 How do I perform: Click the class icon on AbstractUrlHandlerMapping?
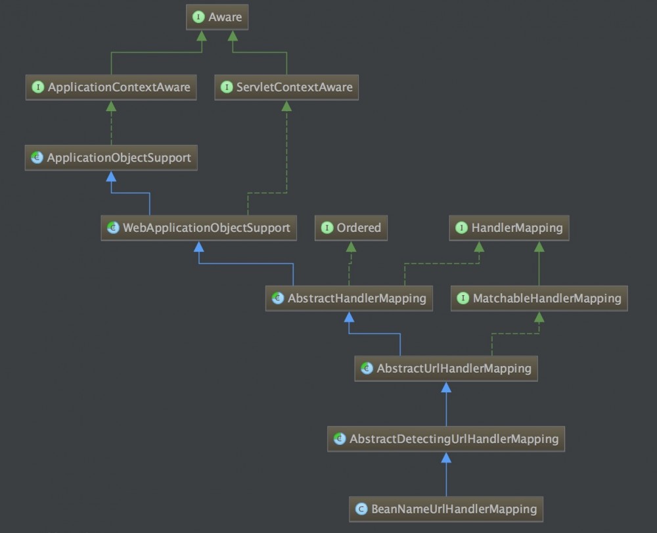click(x=366, y=369)
